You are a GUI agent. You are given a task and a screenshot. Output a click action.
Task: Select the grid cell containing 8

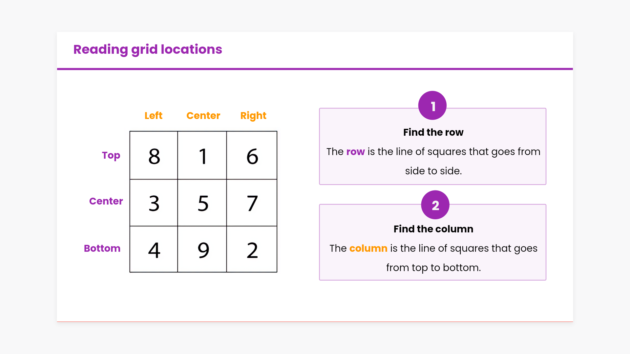(x=154, y=155)
